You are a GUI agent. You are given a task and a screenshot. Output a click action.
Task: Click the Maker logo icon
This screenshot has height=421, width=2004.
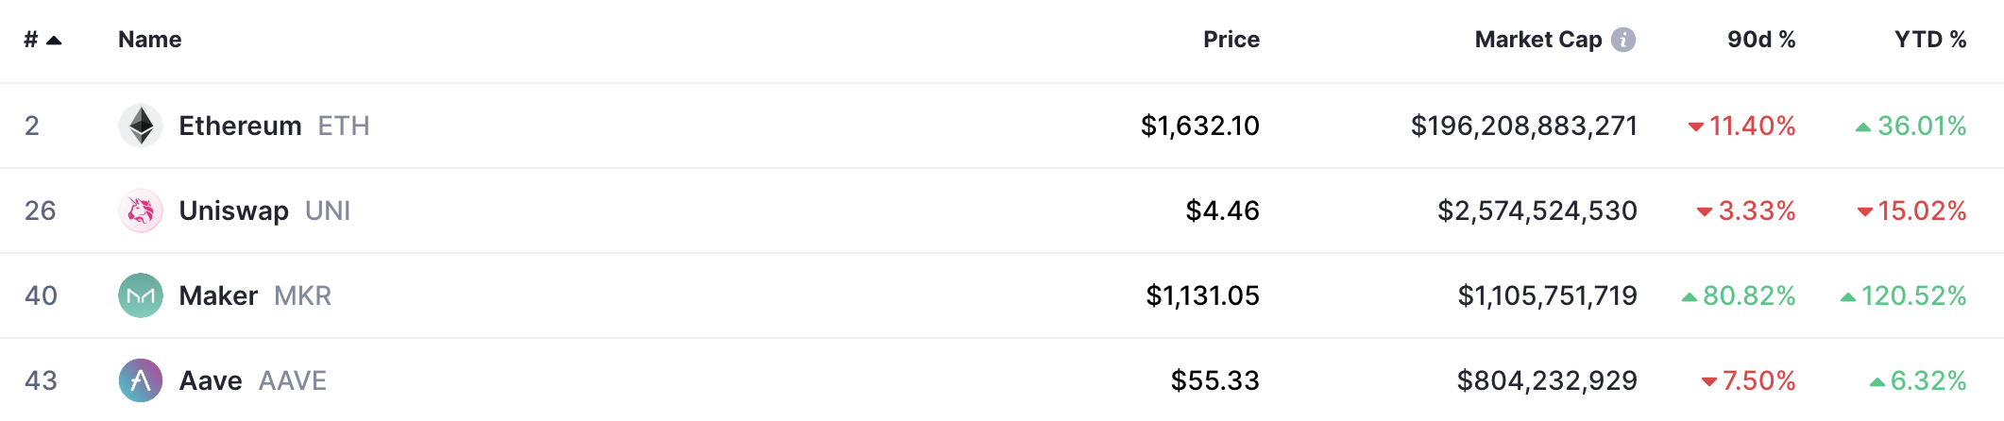click(x=141, y=295)
